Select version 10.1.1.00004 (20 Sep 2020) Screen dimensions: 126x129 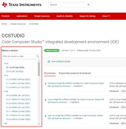(x=18, y=111)
